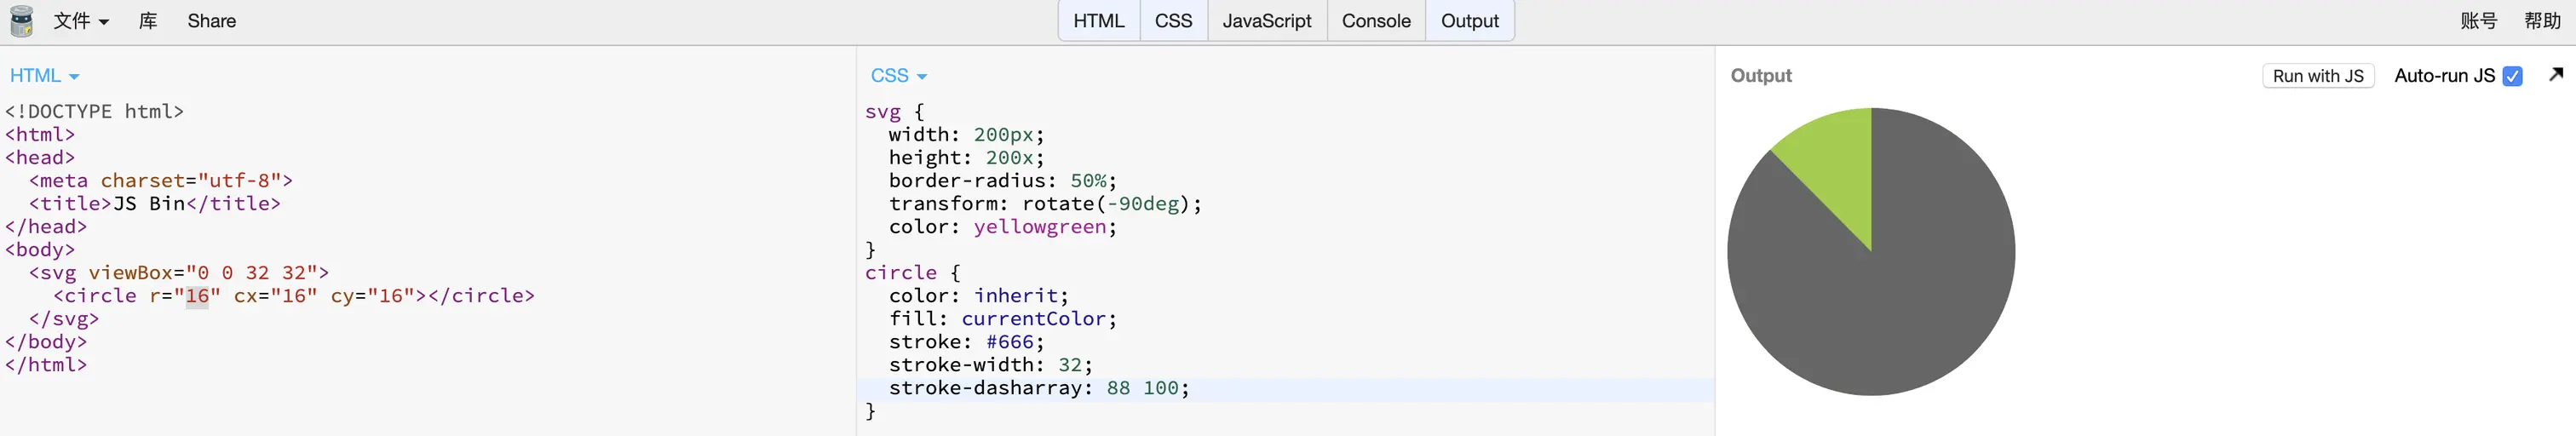This screenshot has height=436, width=2576.
Task: Click the svg viewBox line in HTML
Action: pyautogui.click(x=179, y=273)
